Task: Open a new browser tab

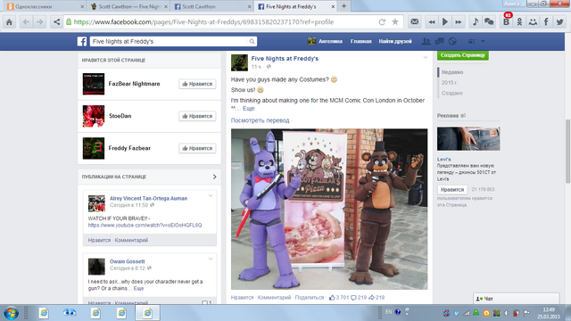Action: point(343,6)
